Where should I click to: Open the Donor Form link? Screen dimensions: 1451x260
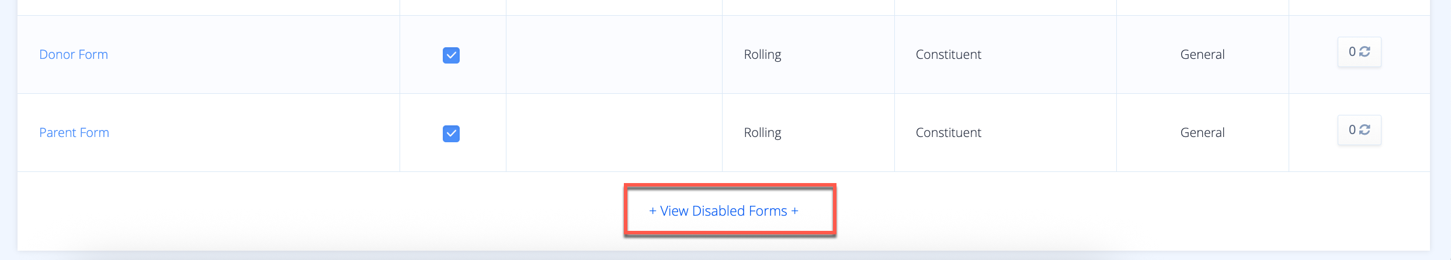tap(74, 54)
